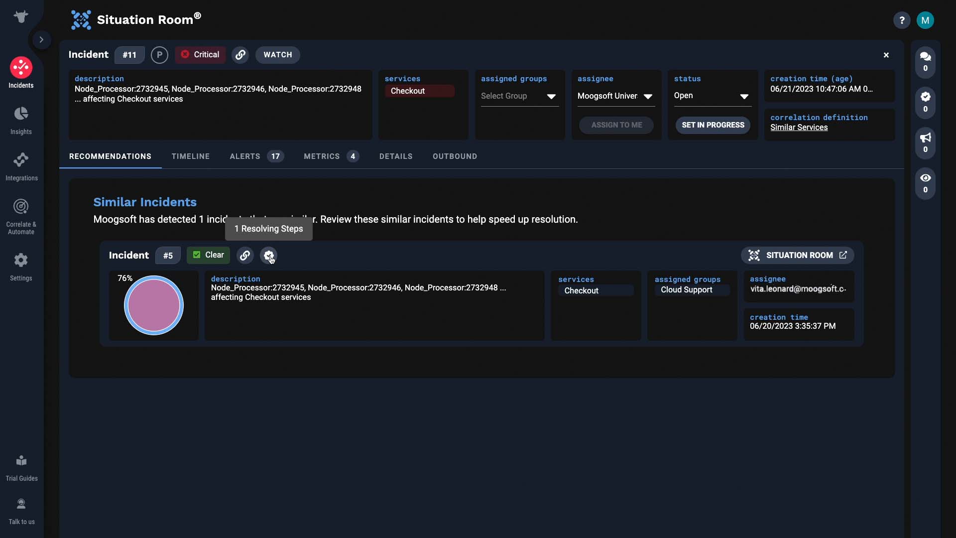The width and height of the screenshot is (956, 538).
Task: Open the user avatar M menu
Action: pos(925,20)
